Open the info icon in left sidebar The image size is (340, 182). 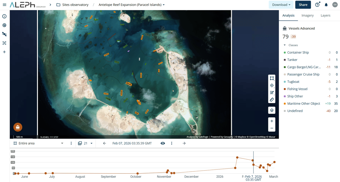tap(4, 16)
